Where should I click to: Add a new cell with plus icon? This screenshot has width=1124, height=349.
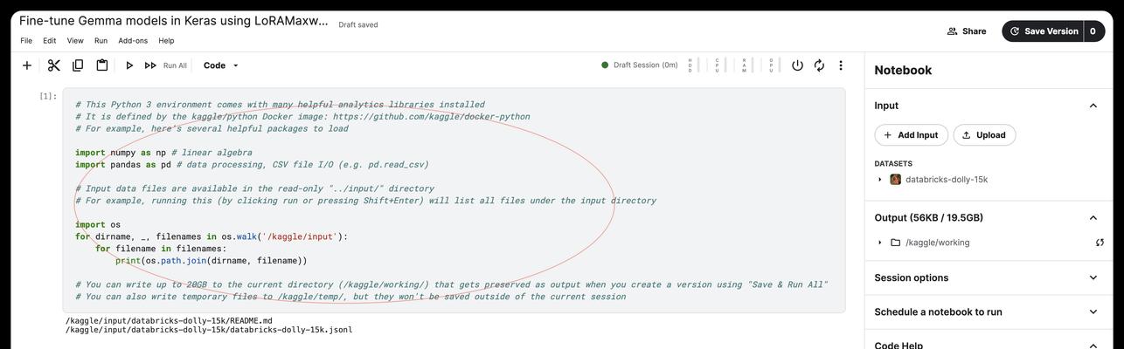coord(27,65)
